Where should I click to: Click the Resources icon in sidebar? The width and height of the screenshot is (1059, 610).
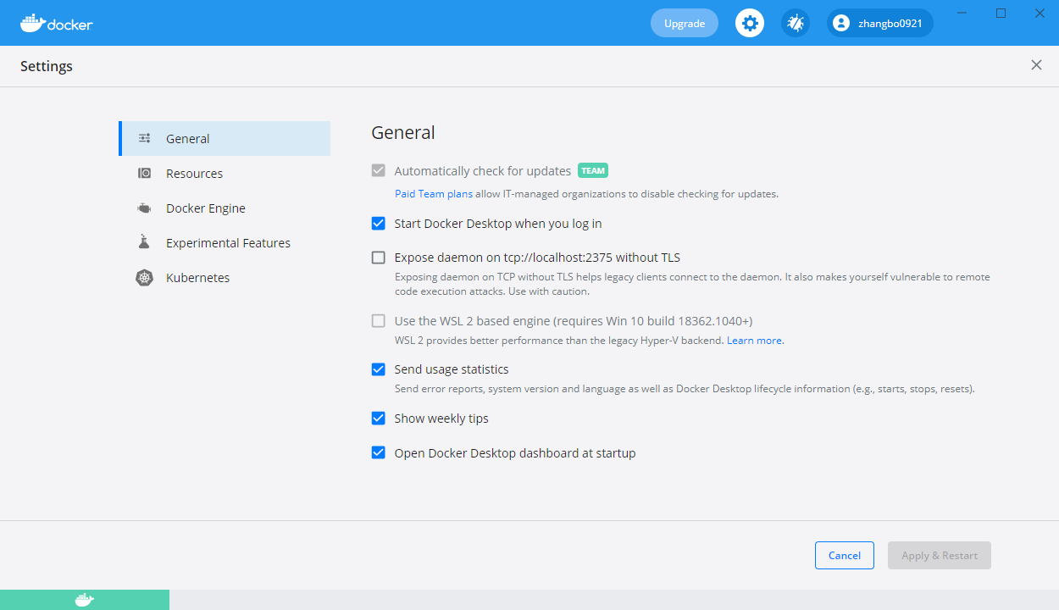coord(145,173)
